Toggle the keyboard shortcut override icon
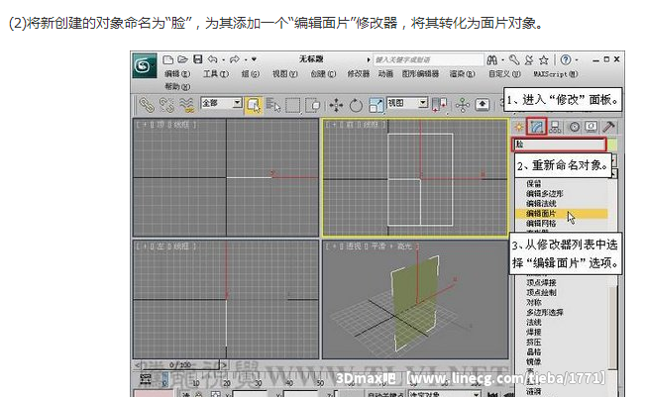645x397 pixels. point(483,105)
